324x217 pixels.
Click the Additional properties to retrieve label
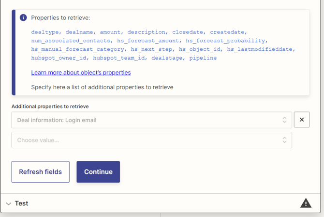pyautogui.click(x=50, y=107)
